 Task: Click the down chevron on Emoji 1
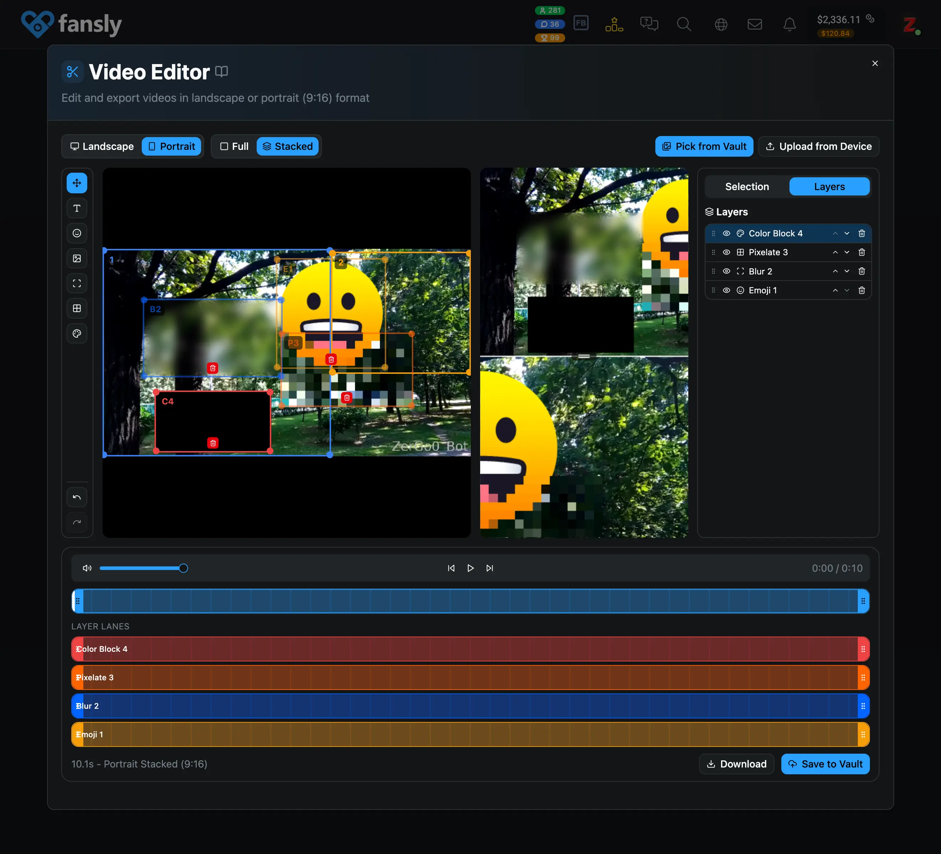pos(847,290)
